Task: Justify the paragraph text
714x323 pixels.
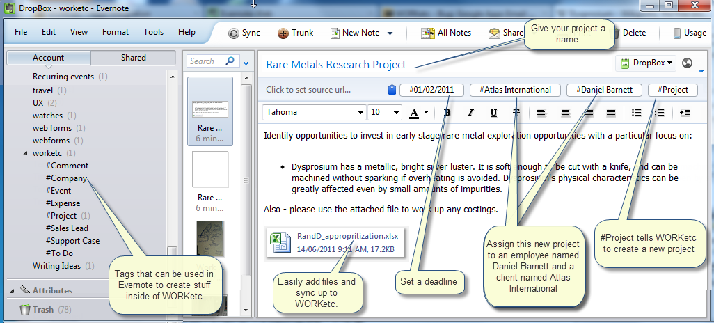Action: pos(611,112)
